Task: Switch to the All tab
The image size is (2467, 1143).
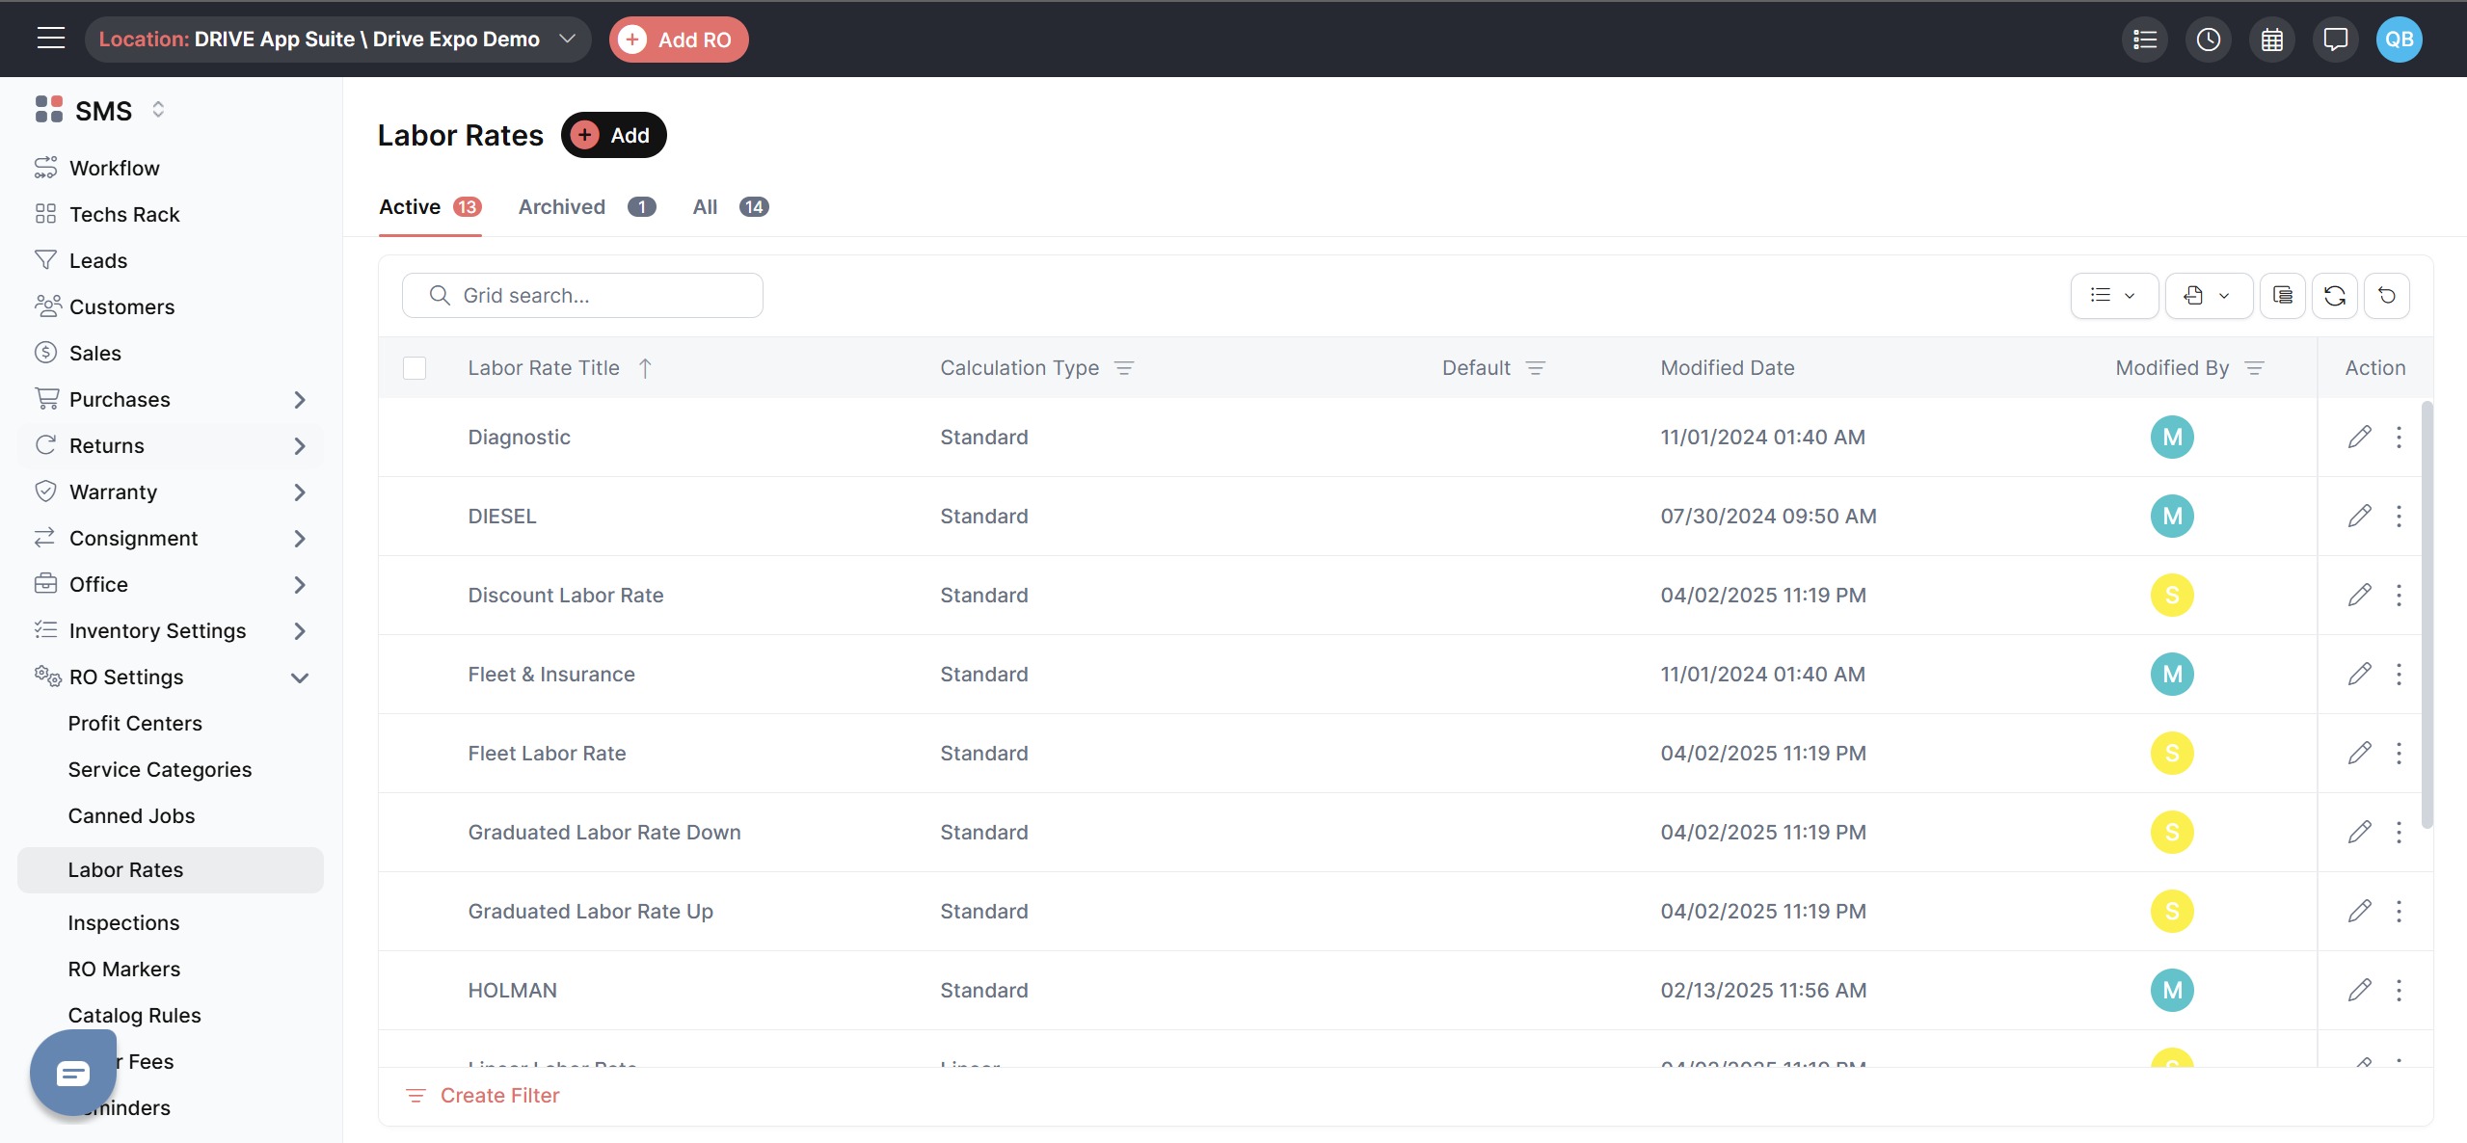Action: pos(705,206)
